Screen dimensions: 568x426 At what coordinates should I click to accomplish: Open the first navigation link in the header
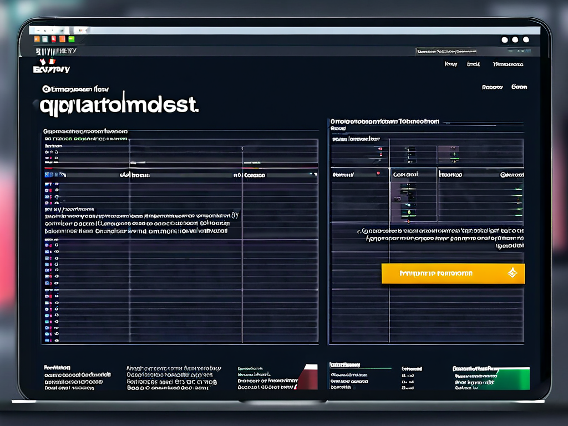[x=451, y=64]
